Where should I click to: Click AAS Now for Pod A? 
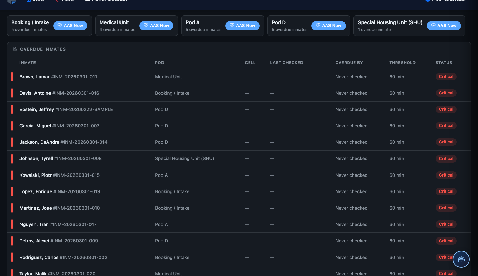(242, 26)
